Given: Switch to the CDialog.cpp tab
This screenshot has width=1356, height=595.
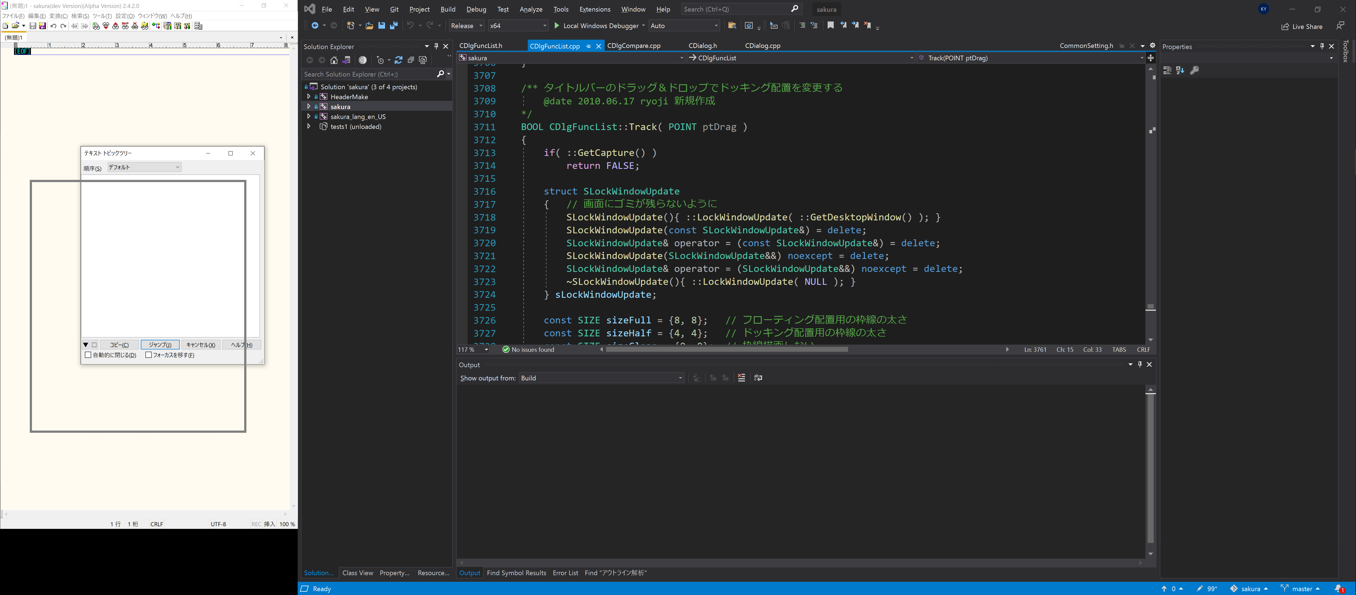Looking at the screenshot, I should (762, 46).
